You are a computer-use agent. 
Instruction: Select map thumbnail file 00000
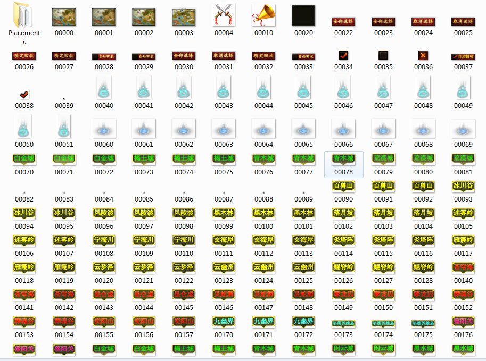click(64, 17)
